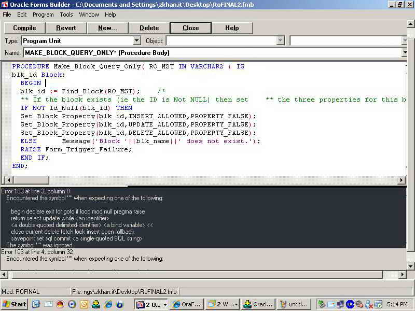The image size is (415, 311).
Task: Switch to OraF... taskbar window
Action: pyautogui.click(x=186, y=304)
